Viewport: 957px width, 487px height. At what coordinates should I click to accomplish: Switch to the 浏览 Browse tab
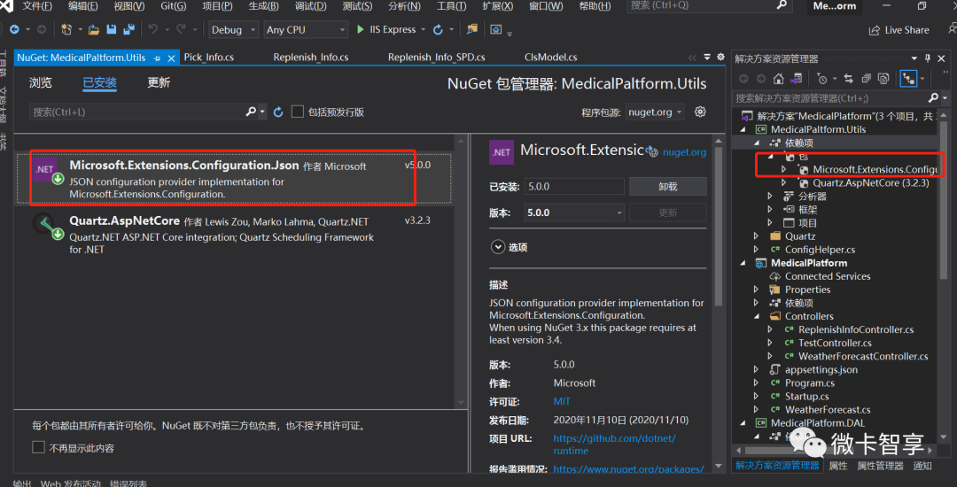(41, 83)
